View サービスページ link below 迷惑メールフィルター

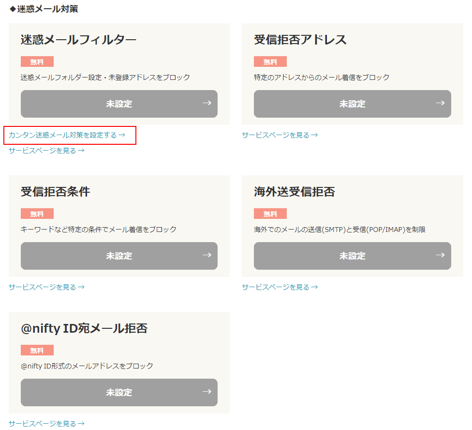point(46,151)
